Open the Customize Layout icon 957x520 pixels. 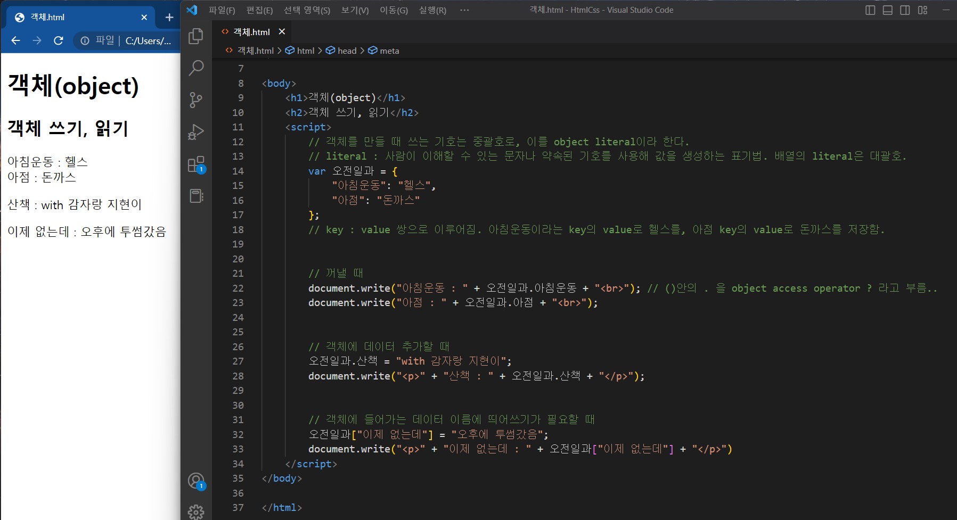tap(923, 10)
